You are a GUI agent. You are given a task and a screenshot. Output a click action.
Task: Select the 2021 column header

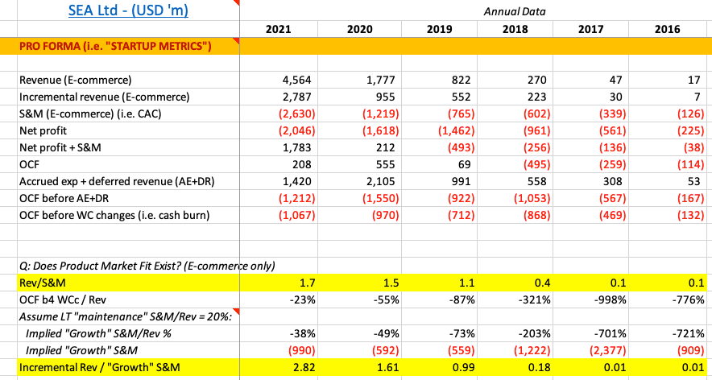(279, 30)
